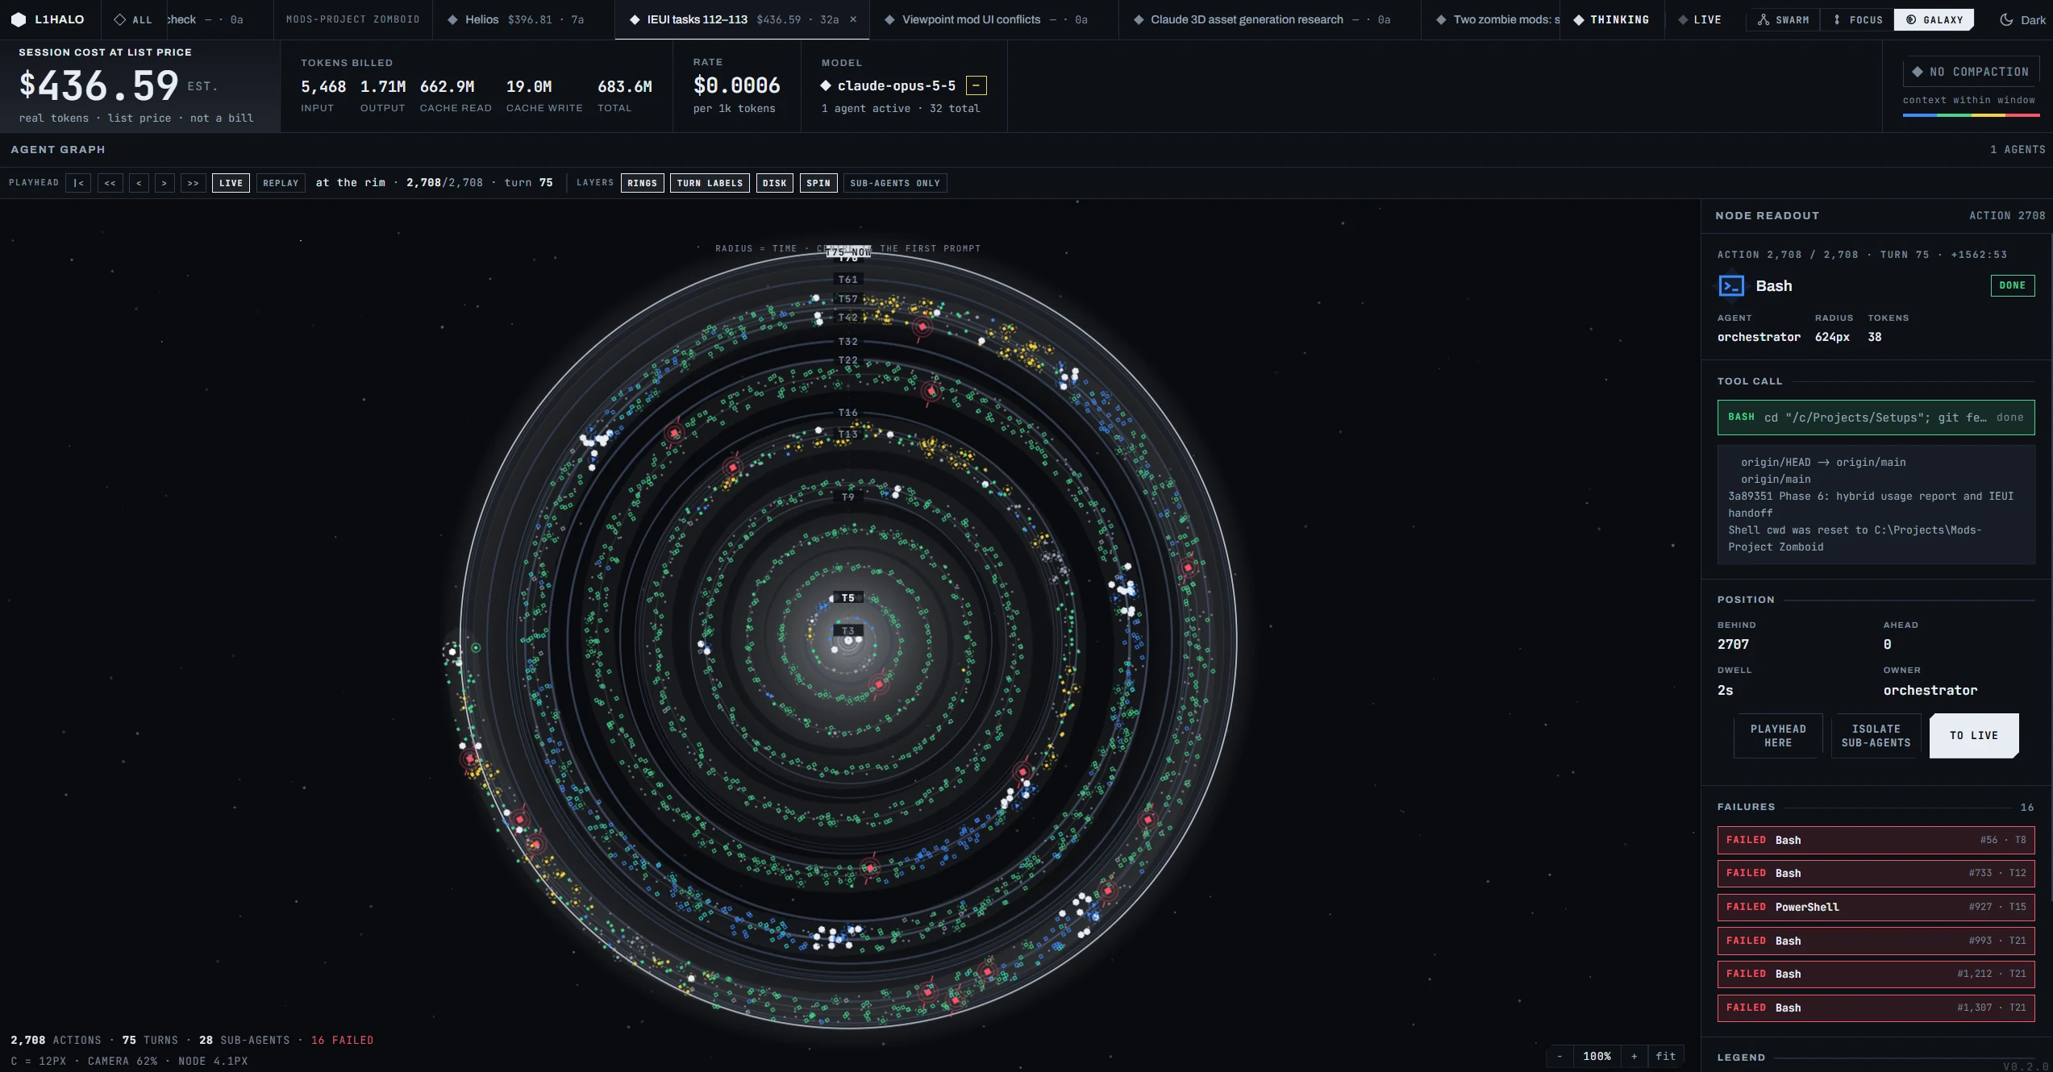Open FAILED Bash #1,307 T21 entry
Image resolution: width=2053 pixels, height=1072 pixels.
[1876, 1008]
